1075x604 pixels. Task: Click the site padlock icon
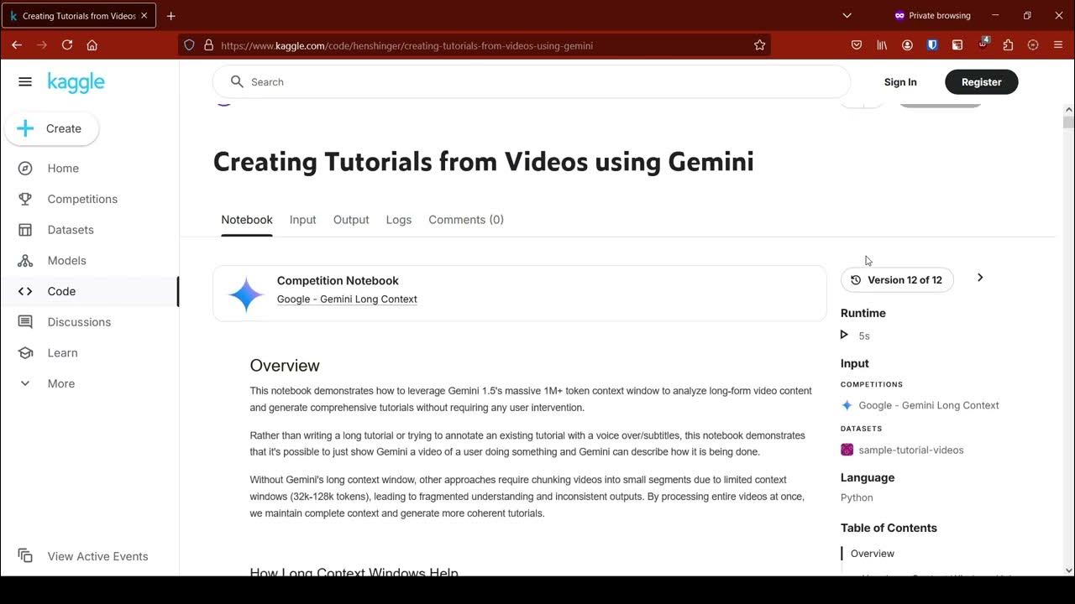(x=208, y=45)
